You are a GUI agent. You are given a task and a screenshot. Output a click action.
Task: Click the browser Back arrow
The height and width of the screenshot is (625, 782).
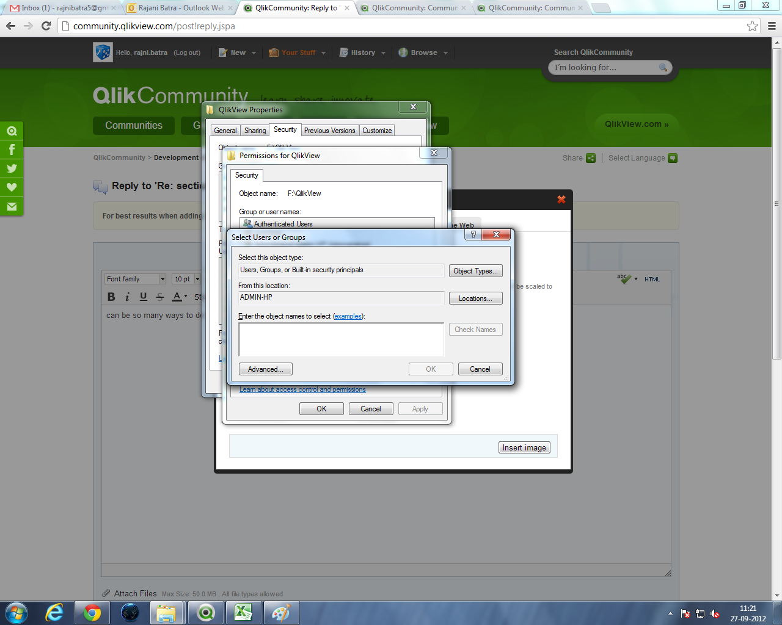pyautogui.click(x=10, y=26)
